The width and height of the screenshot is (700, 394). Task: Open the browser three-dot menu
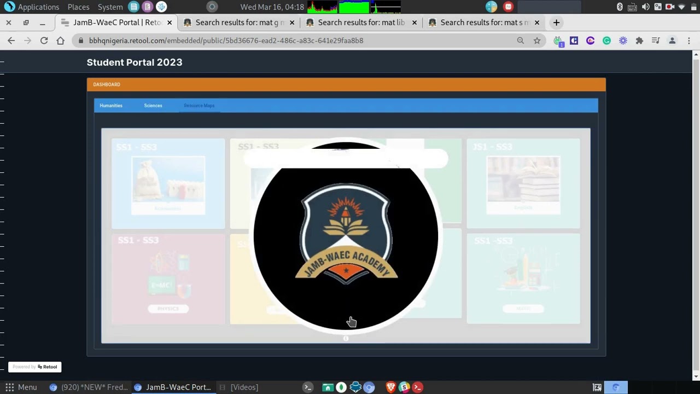(x=689, y=40)
